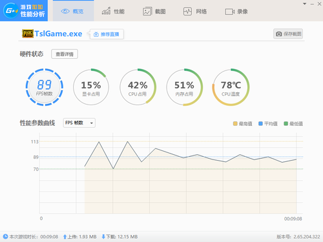The image size is (323, 242).
Task: Click the 内存占用 51% gauge
Action: pos(184,87)
